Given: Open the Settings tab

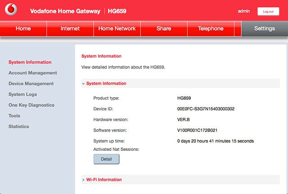Looking at the screenshot, I should pos(265,29).
